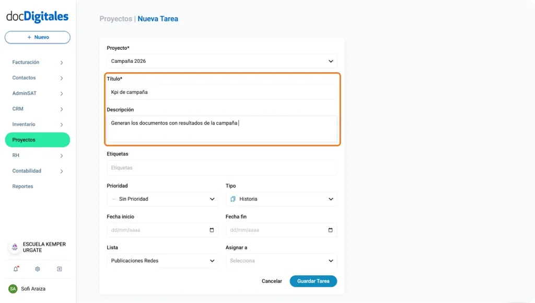Select Proyectos in the sidebar
Screen dimensions: 535x303
click(25, 140)
